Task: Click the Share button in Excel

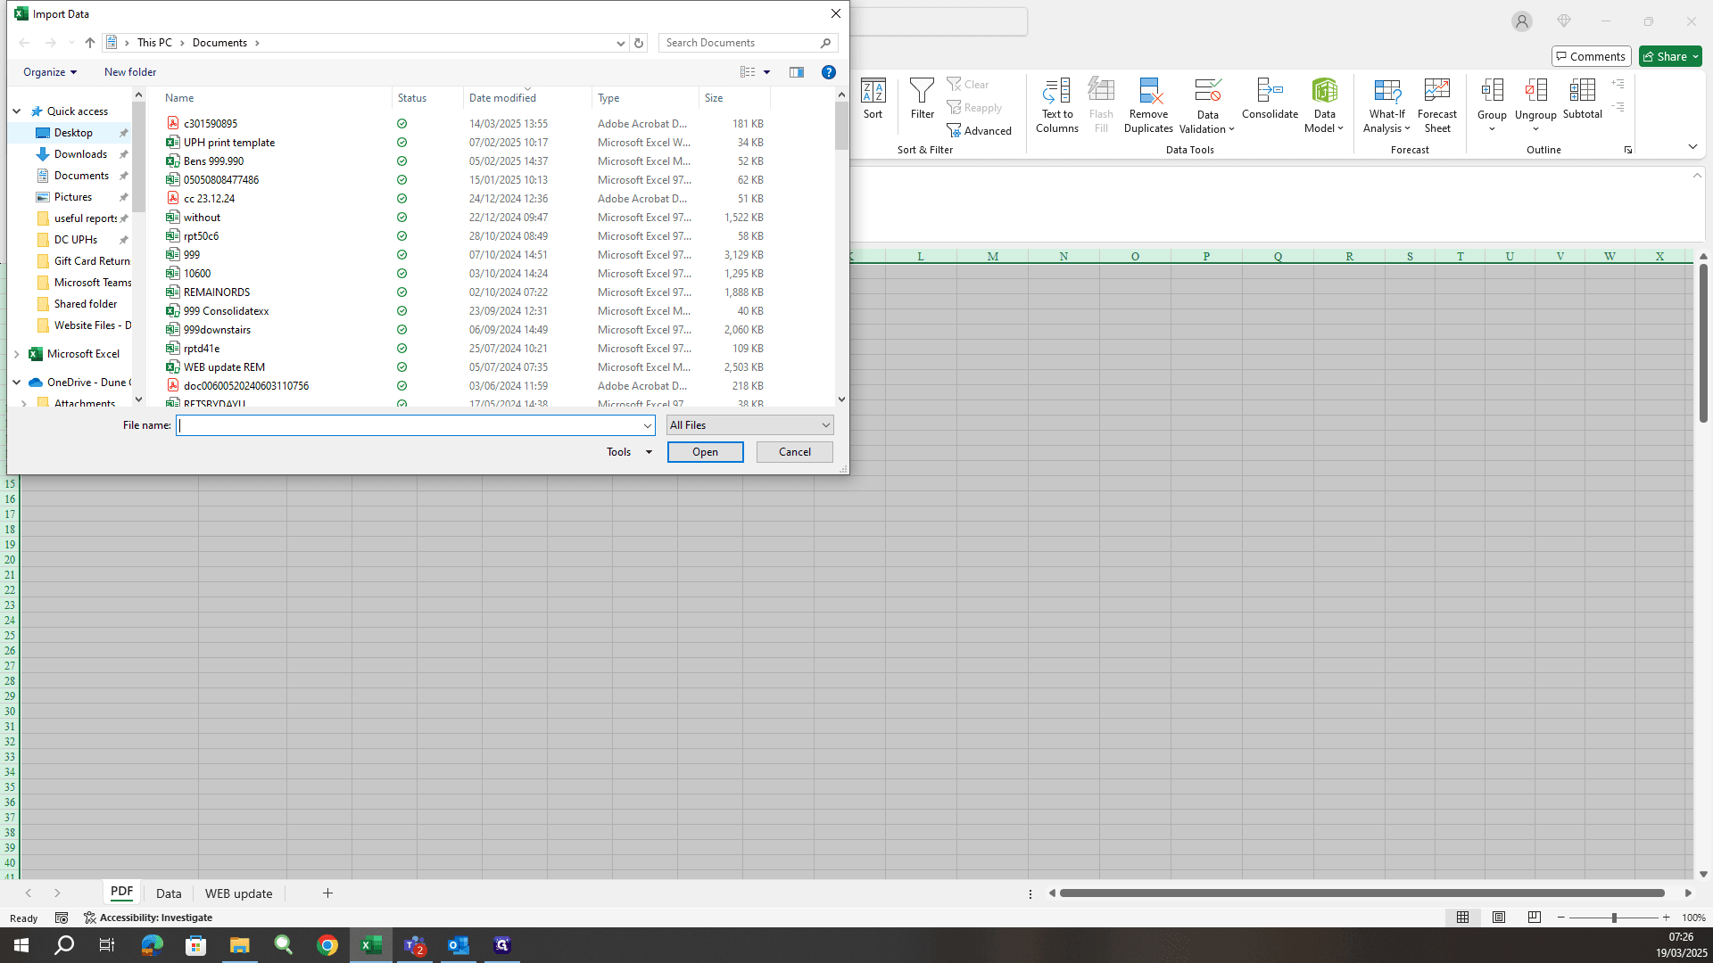Action: pos(1670,56)
